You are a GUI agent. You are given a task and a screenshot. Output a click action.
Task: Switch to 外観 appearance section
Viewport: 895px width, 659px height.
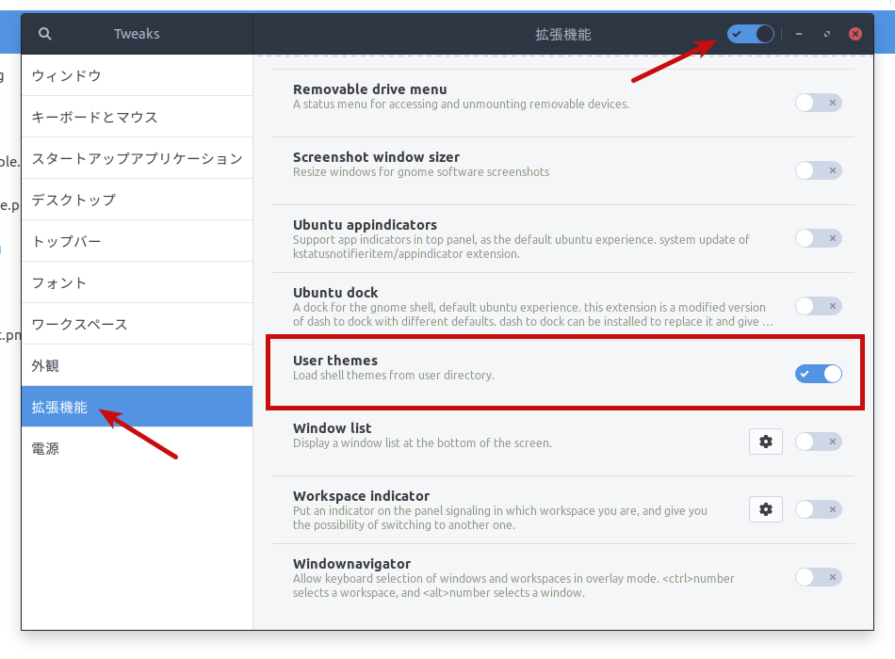tap(137, 365)
